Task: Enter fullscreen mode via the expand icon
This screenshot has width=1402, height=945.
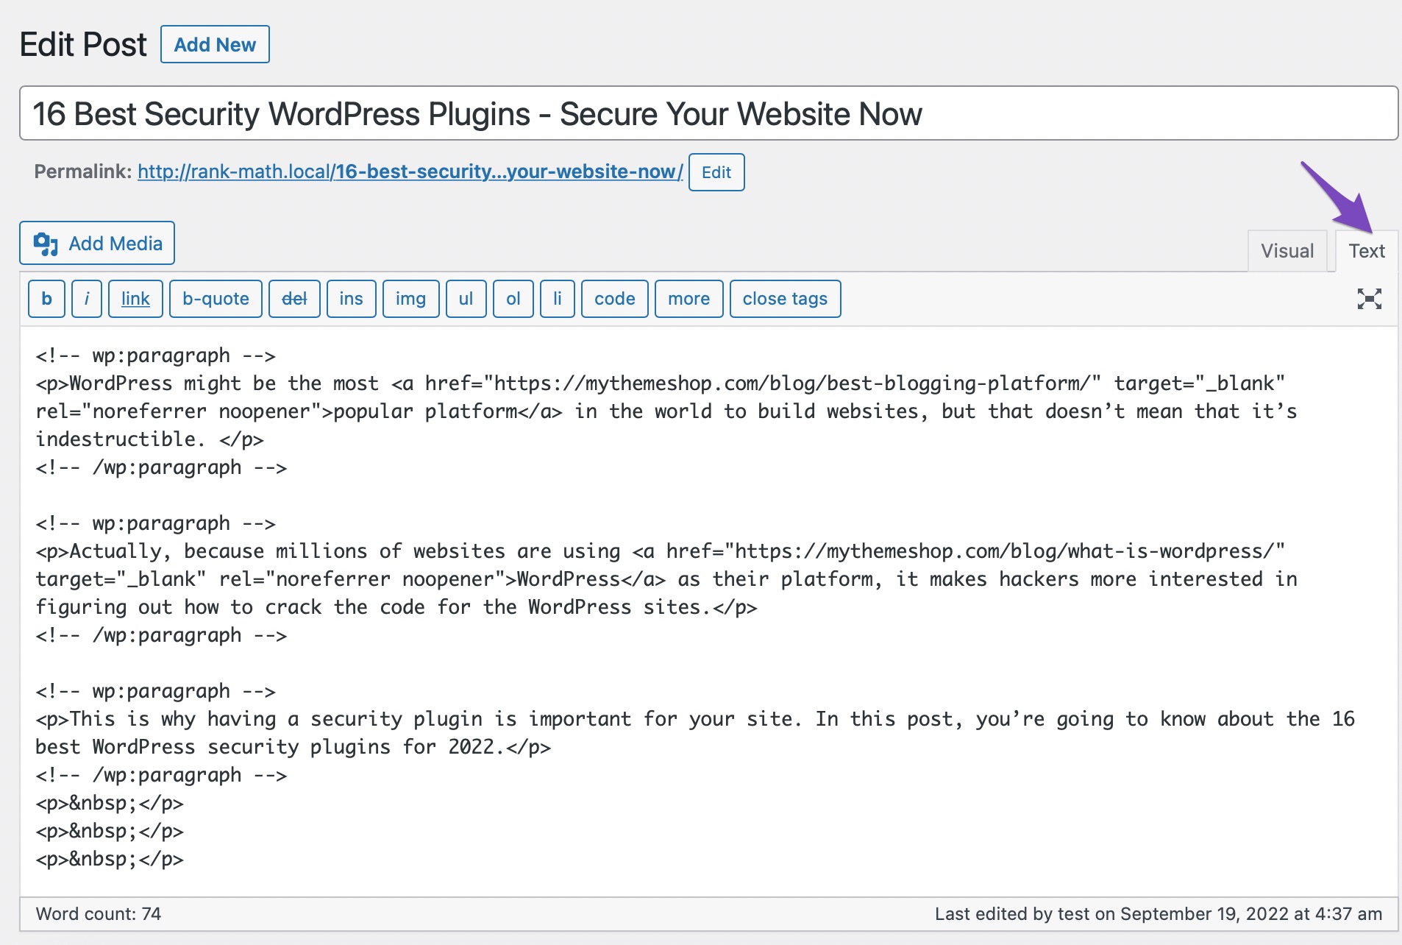Action: [x=1369, y=299]
